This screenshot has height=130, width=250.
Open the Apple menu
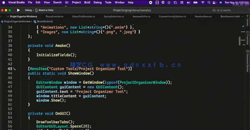point(4,2)
